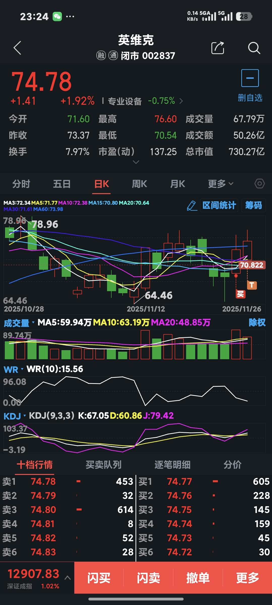
Task: Open WeChat notification in status bar
Action: tap(57, 17)
